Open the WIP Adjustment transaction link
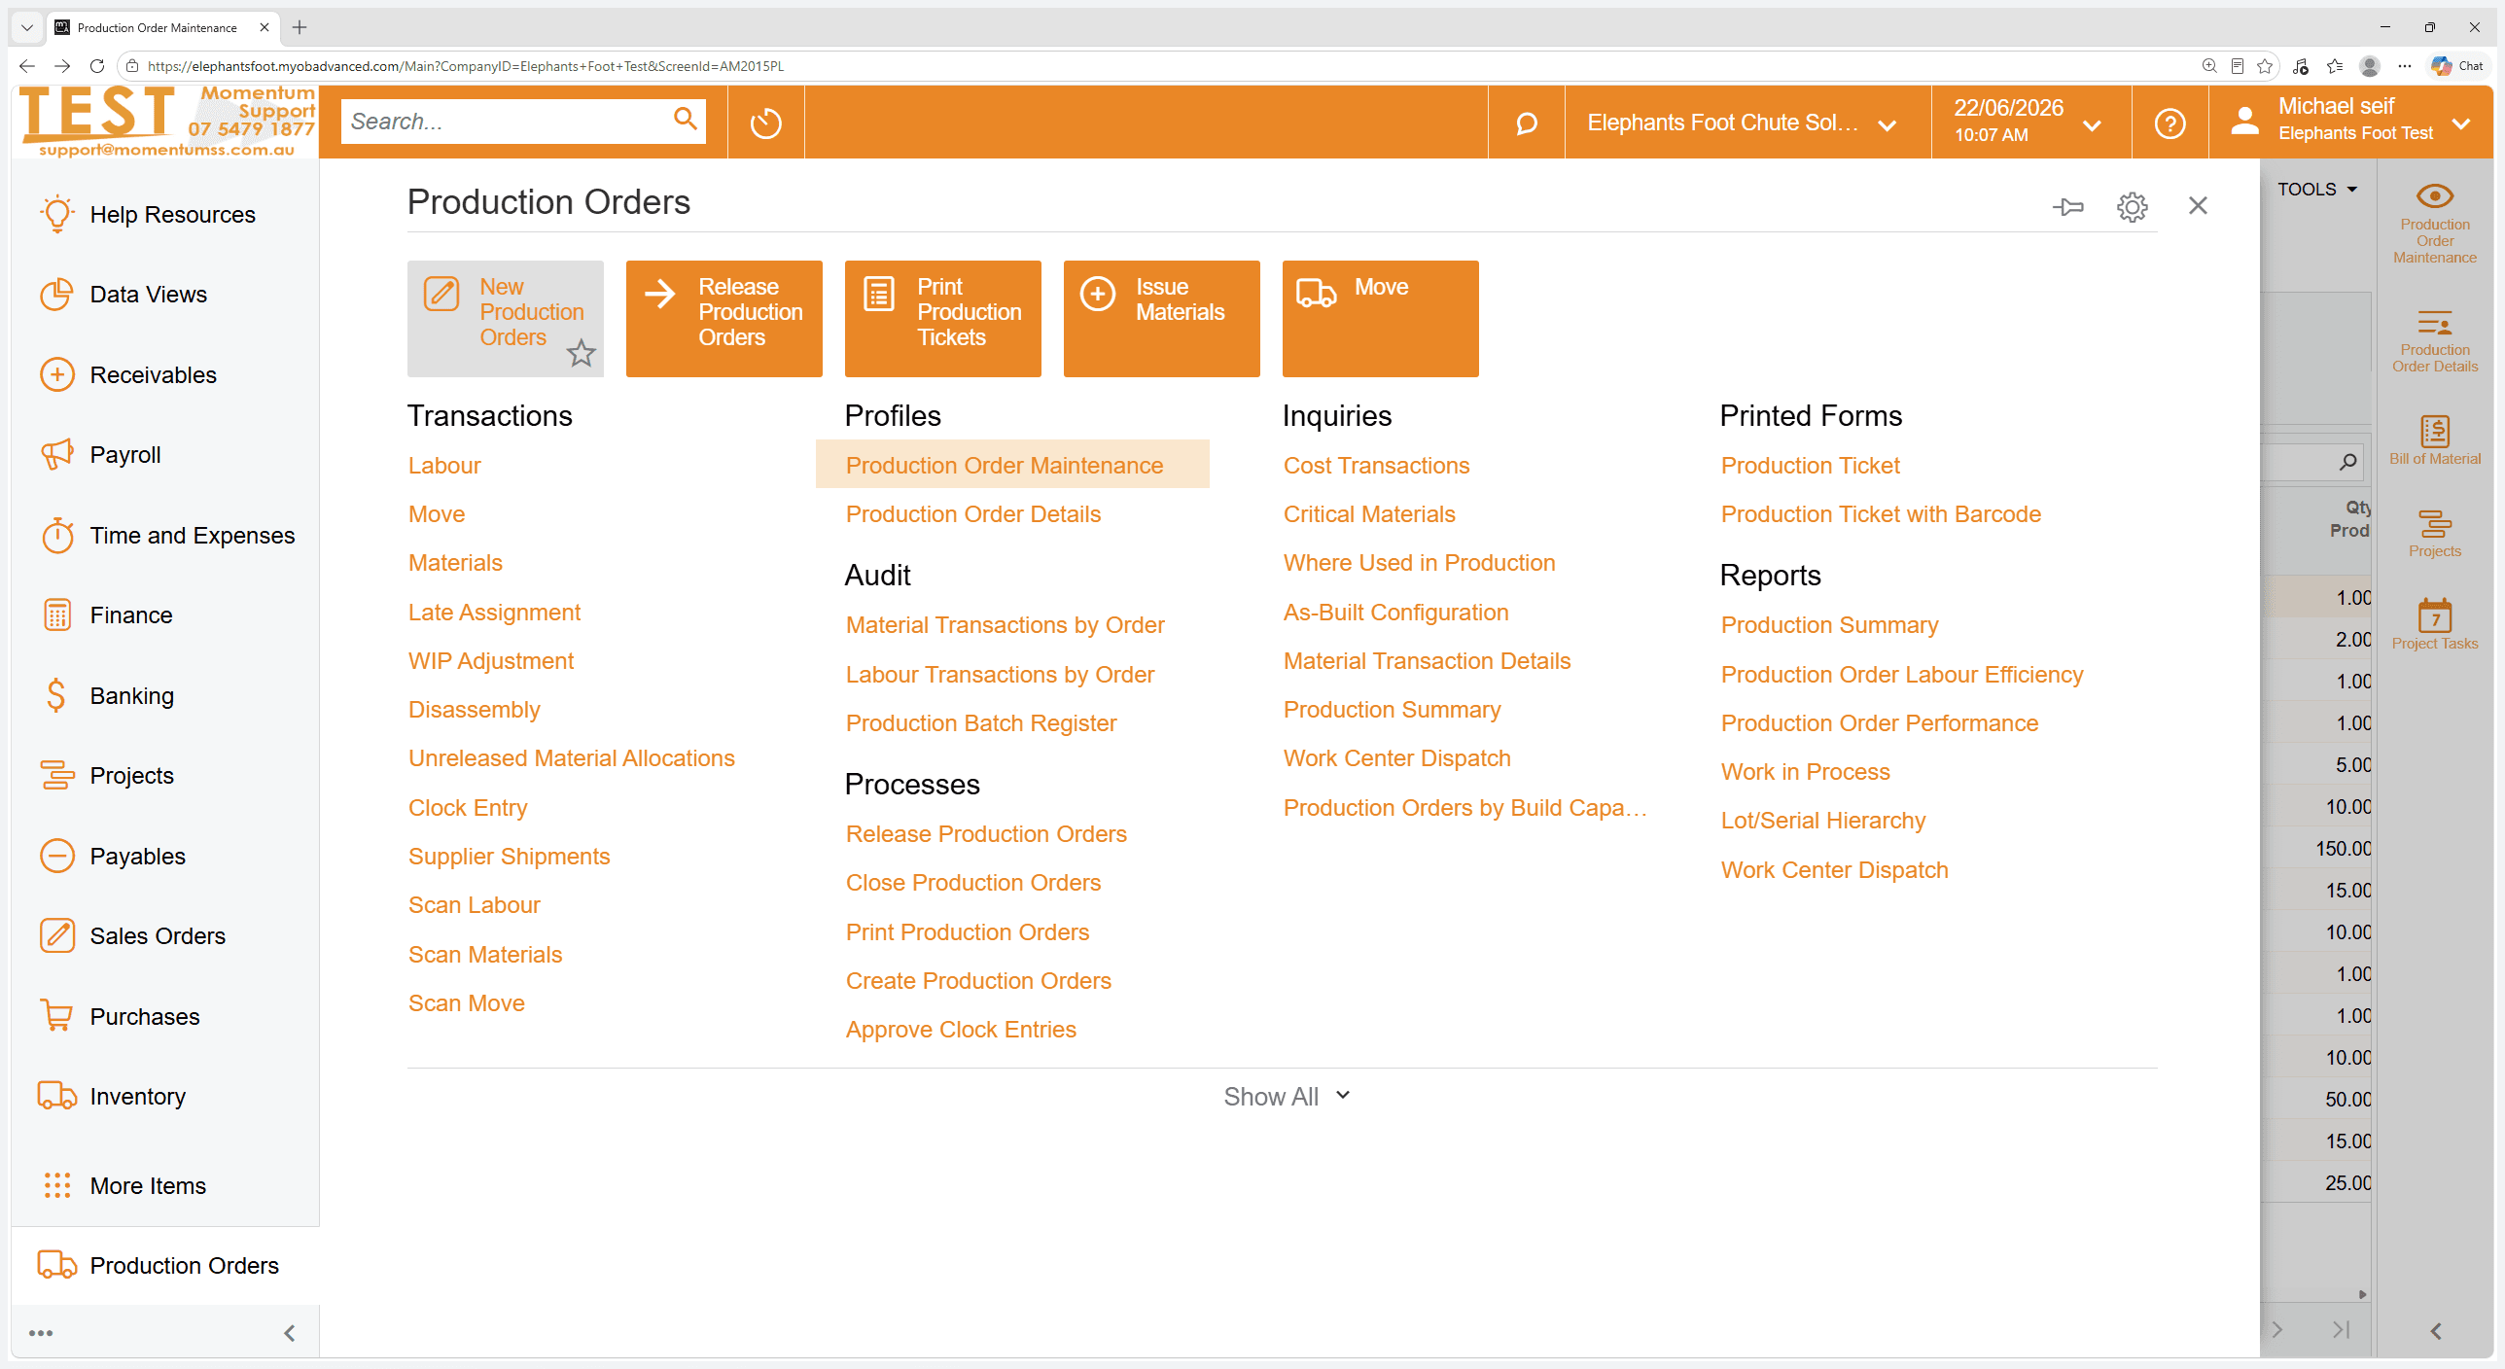Screen dimensions: 2505x1369 coord(491,661)
